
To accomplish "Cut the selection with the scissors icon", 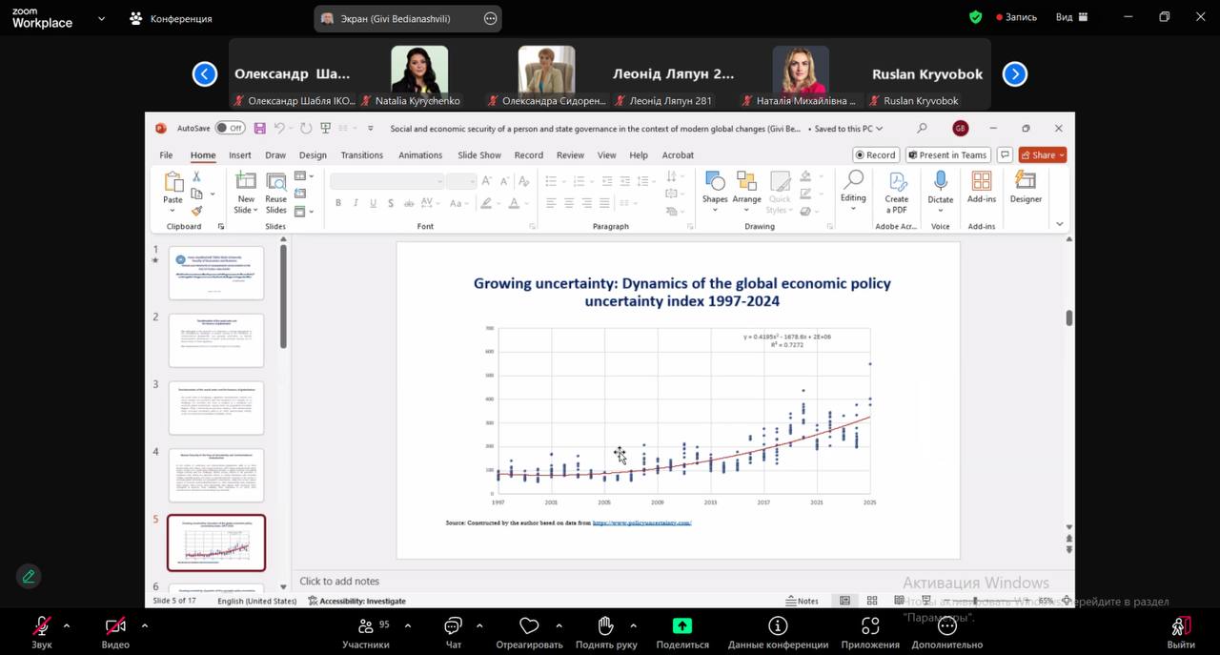I will tap(196, 176).
